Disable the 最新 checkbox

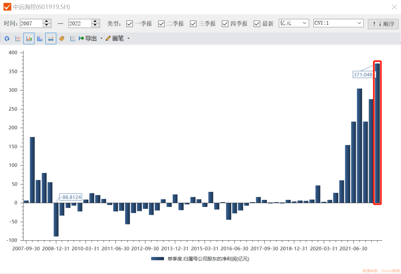(257, 24)
